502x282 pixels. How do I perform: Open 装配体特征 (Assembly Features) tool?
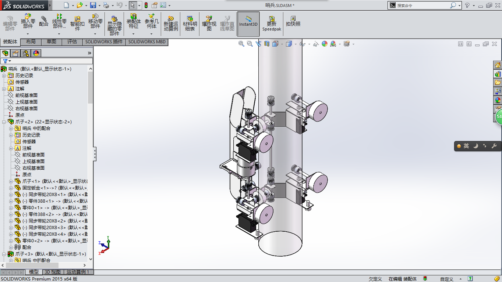click(x=134, y=21)
